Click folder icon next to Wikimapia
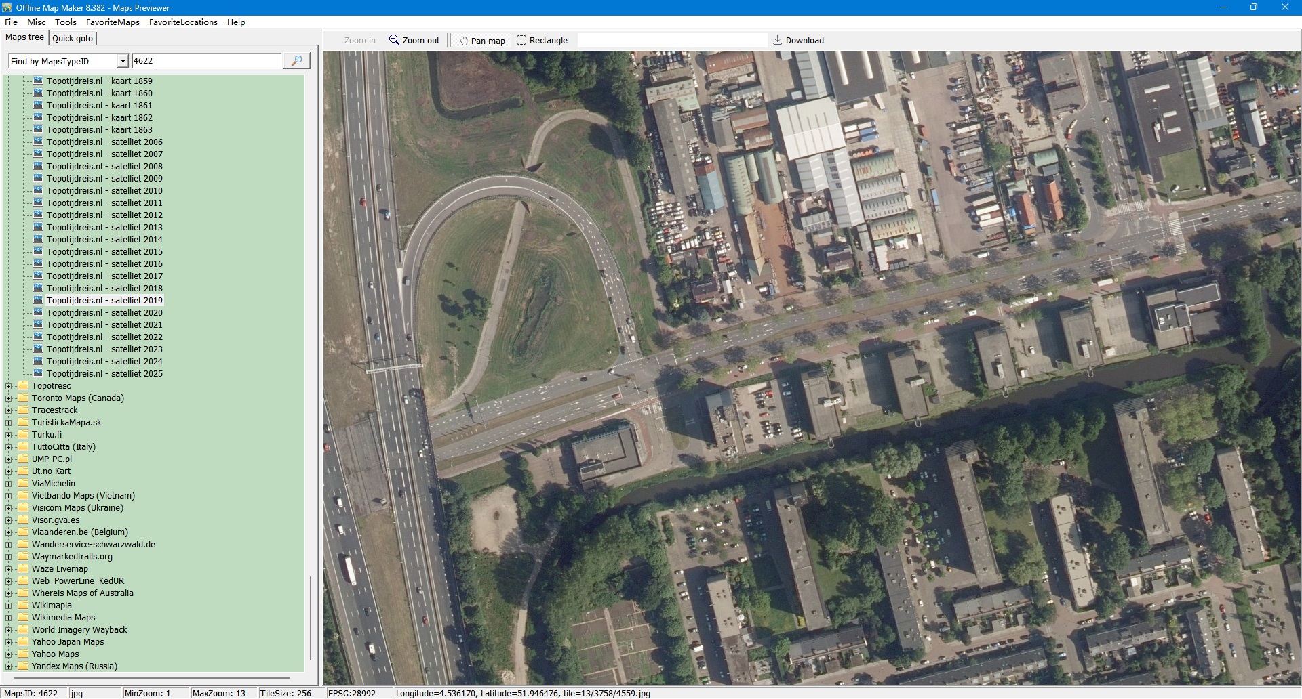The width and height of the screenshot is (1302, 699). [24, 606]
